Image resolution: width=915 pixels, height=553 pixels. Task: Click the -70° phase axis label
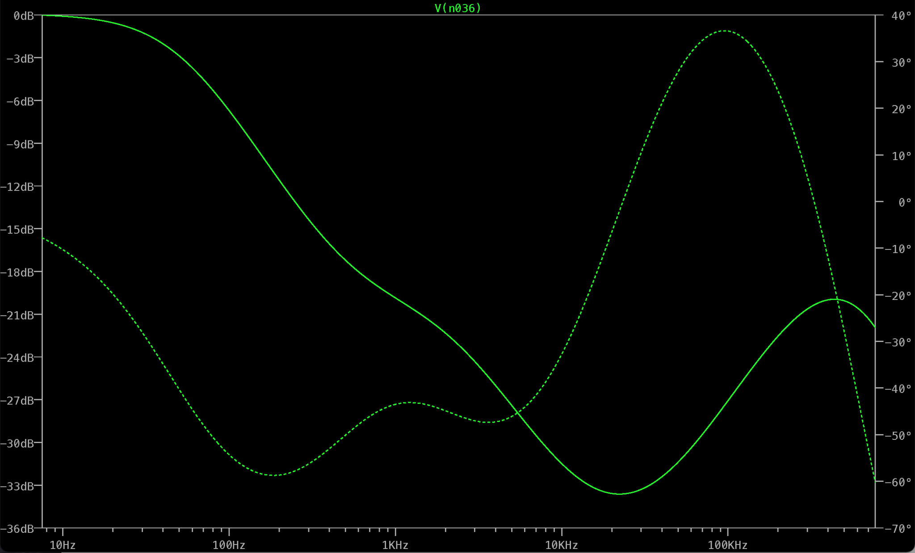tap(898, 529)
